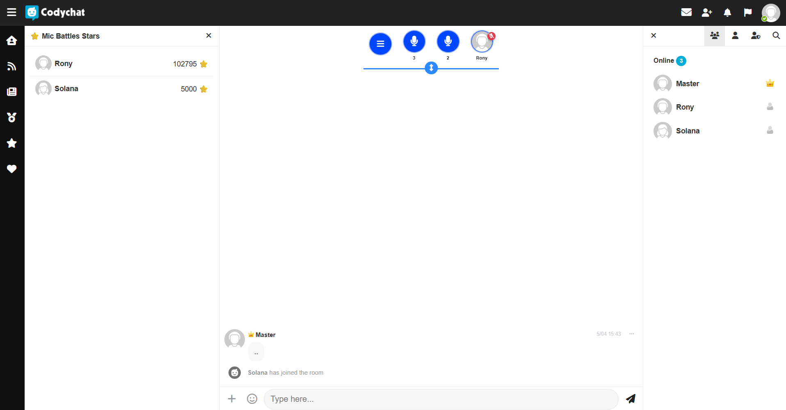The image size is (786, 410).
Task: Open the notifications bell
Action: (727, 12)
